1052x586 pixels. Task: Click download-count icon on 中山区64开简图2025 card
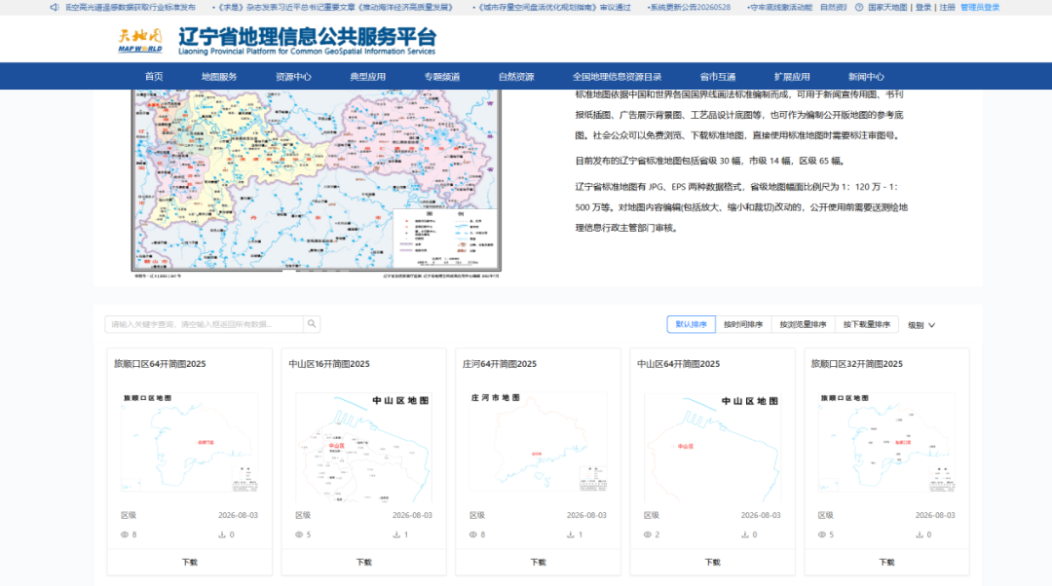(x=745, y=534)
